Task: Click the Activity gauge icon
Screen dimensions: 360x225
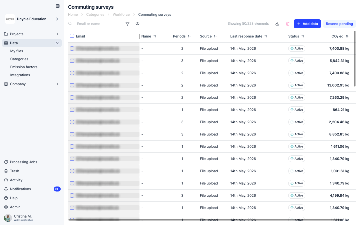Action: 6,180
